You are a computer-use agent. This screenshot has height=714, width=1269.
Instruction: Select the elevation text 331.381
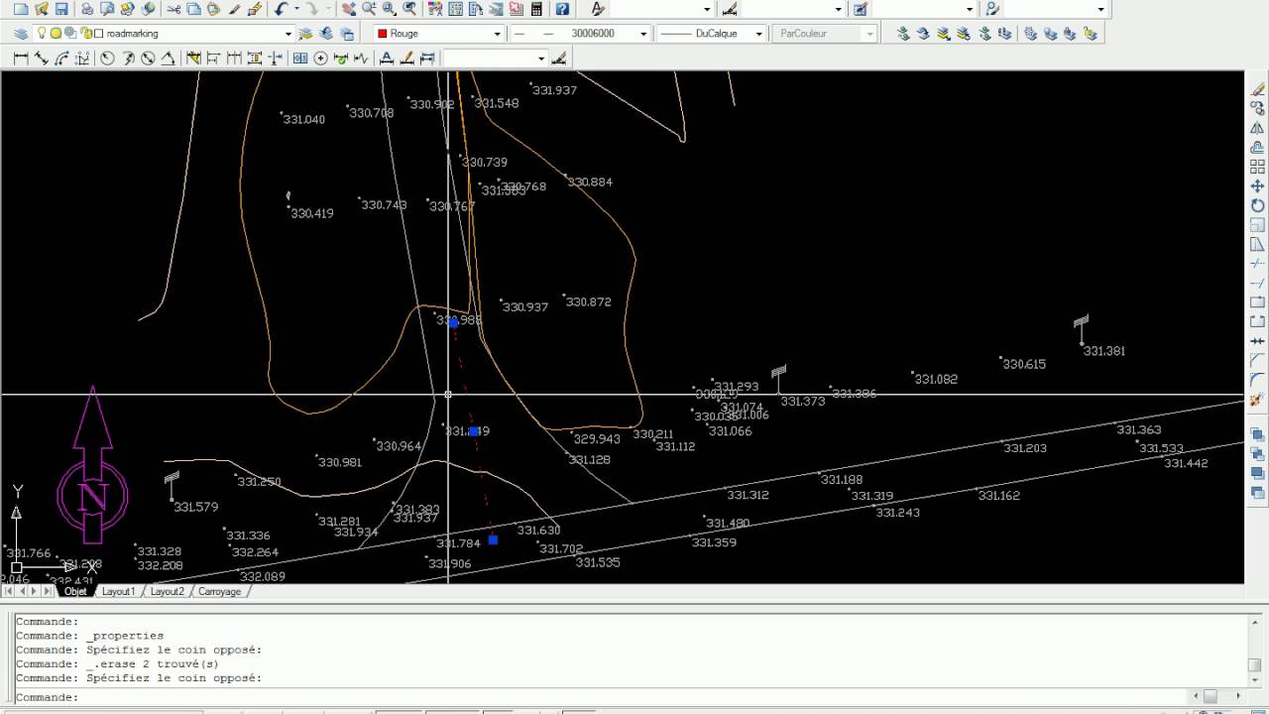tap(1104, 351)
